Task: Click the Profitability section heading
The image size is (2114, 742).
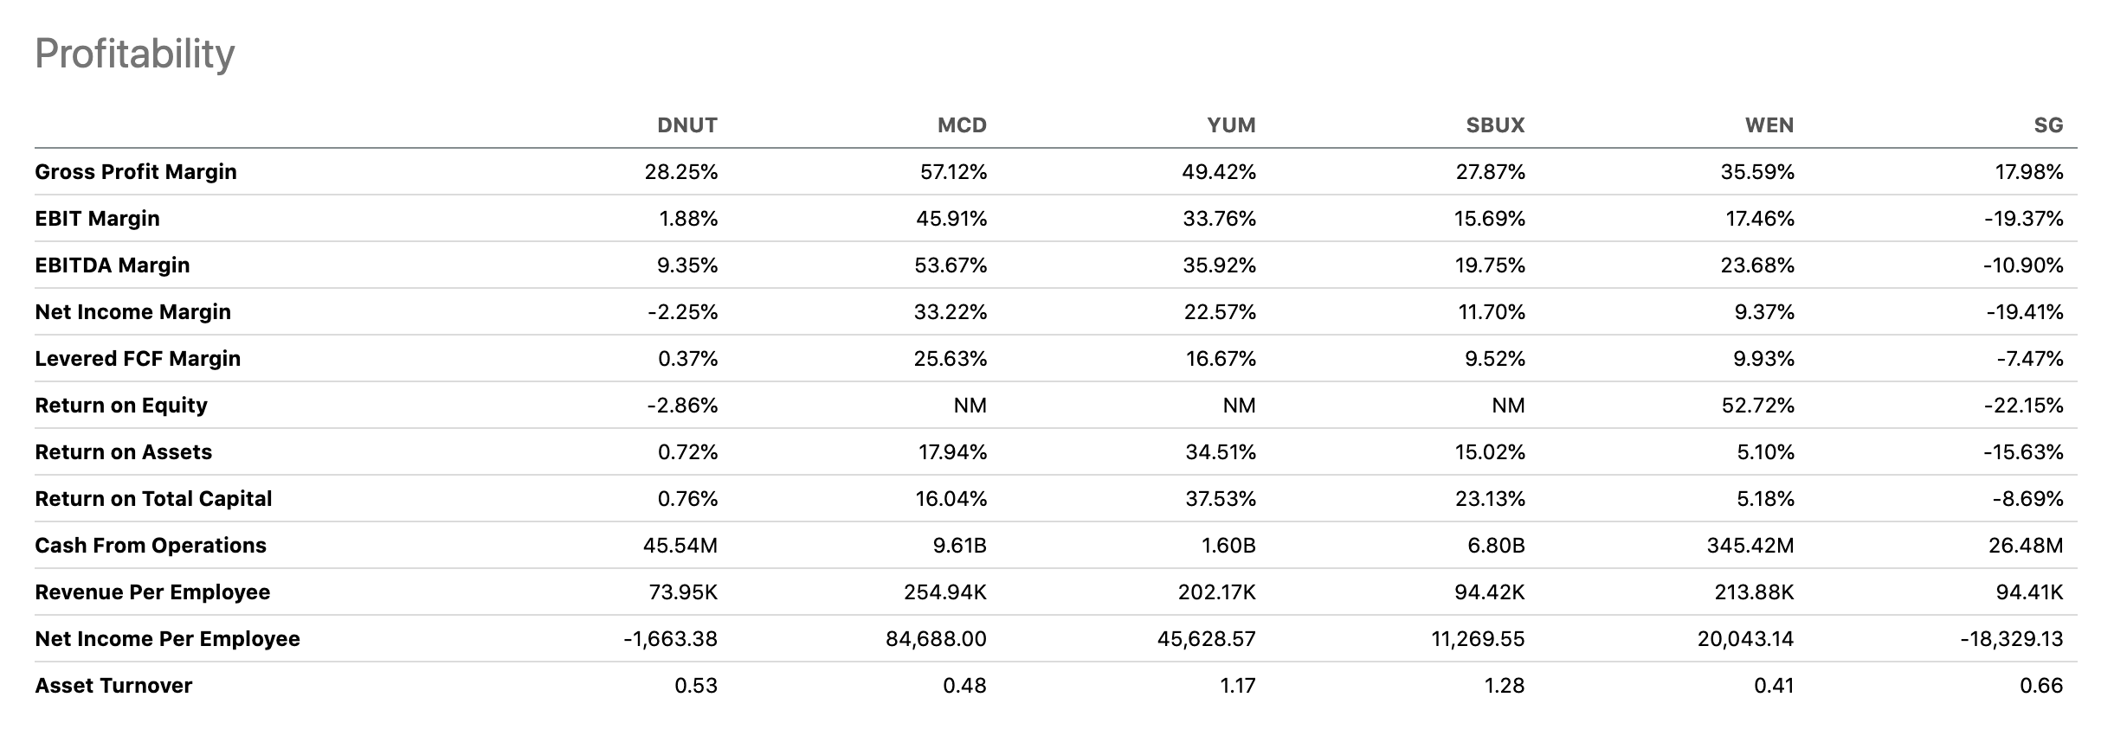Action: pos(135,54)
